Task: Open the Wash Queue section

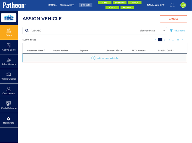Action: (9, 76)
